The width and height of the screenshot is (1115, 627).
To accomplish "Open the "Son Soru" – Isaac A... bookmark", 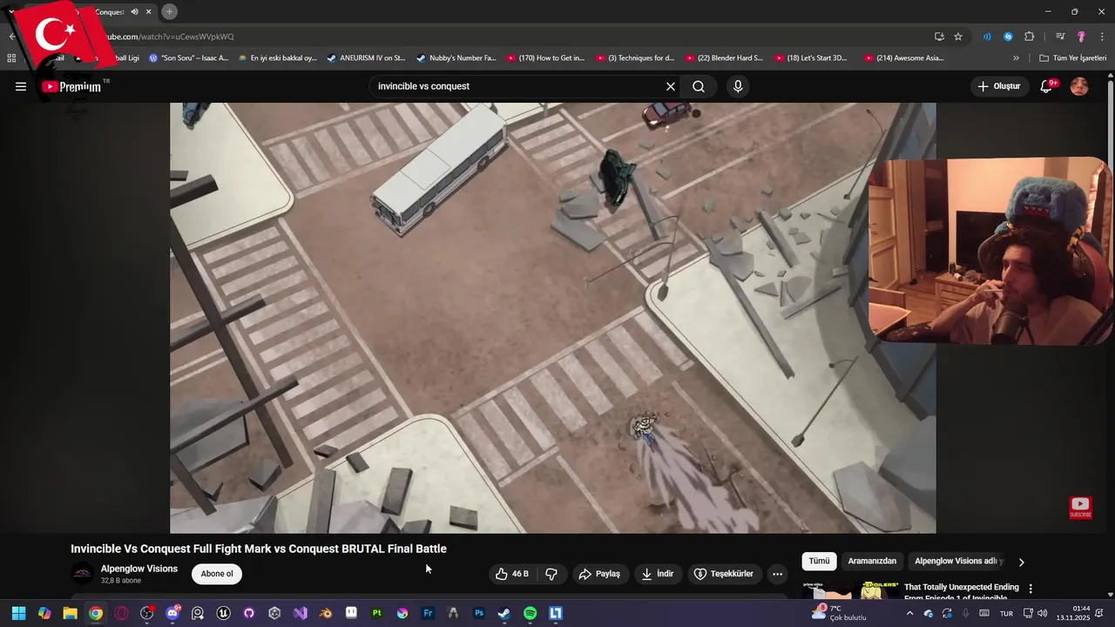I will pos(189,58).
